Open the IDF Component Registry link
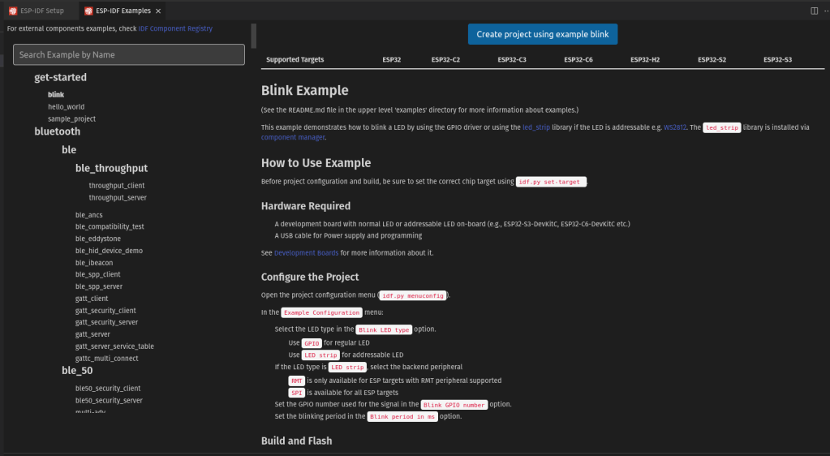This screenshot has width=830, height=456. point(175,28)
